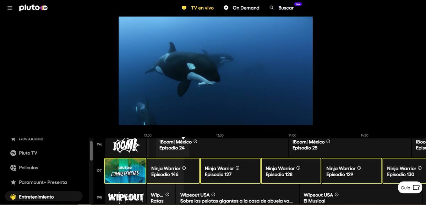
Task: Click the search magnifier icon
Action: coord(272,7)
